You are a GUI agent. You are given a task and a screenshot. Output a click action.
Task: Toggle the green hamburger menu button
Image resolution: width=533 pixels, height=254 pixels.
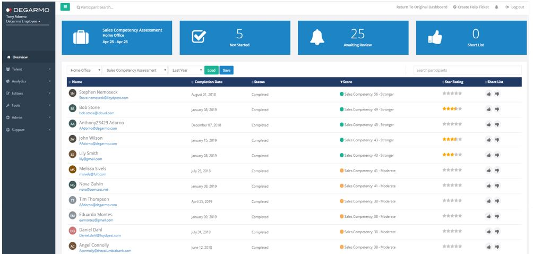(x=65, y=7)
